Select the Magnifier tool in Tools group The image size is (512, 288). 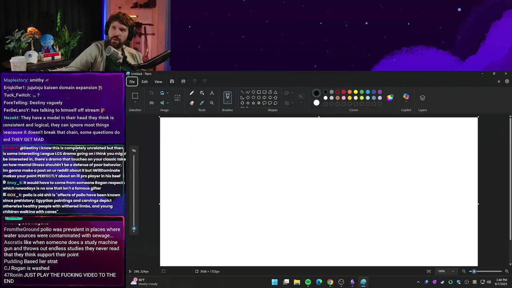coord(212,103)
